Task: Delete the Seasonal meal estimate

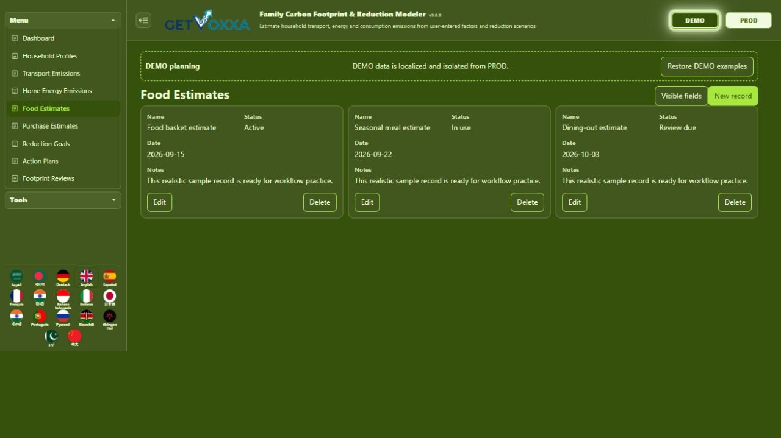Action: 527,202
